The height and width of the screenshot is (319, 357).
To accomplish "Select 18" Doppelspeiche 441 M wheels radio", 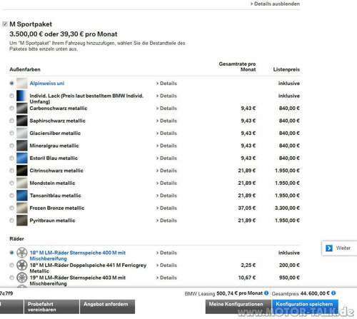I will [11, 265].
